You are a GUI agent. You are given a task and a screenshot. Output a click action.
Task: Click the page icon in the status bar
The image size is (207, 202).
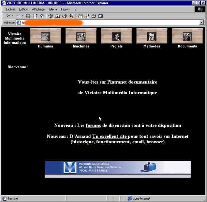(4, 198)
